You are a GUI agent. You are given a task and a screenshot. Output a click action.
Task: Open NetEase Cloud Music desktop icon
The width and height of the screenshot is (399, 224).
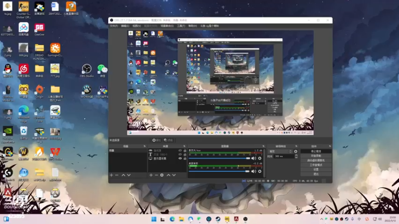tap(23, 71)
